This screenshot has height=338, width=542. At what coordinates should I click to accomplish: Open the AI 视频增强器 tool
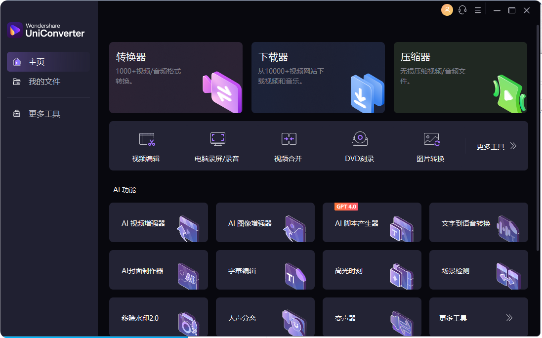(x=158, y=222)
